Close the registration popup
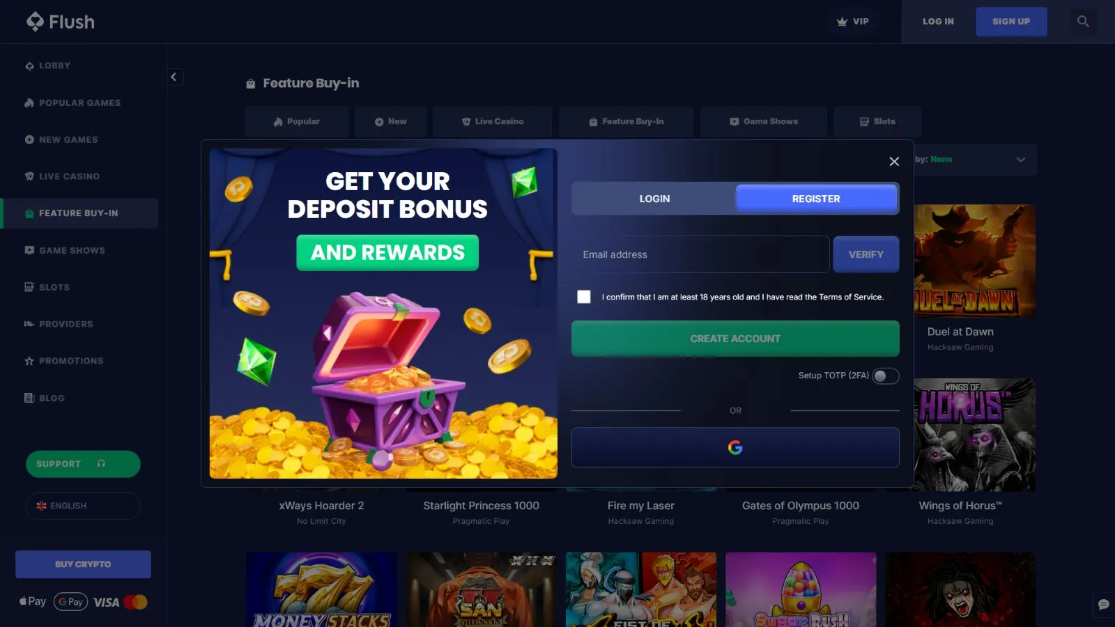Viewport: 1115px width, 627px height. coord(894,162)
